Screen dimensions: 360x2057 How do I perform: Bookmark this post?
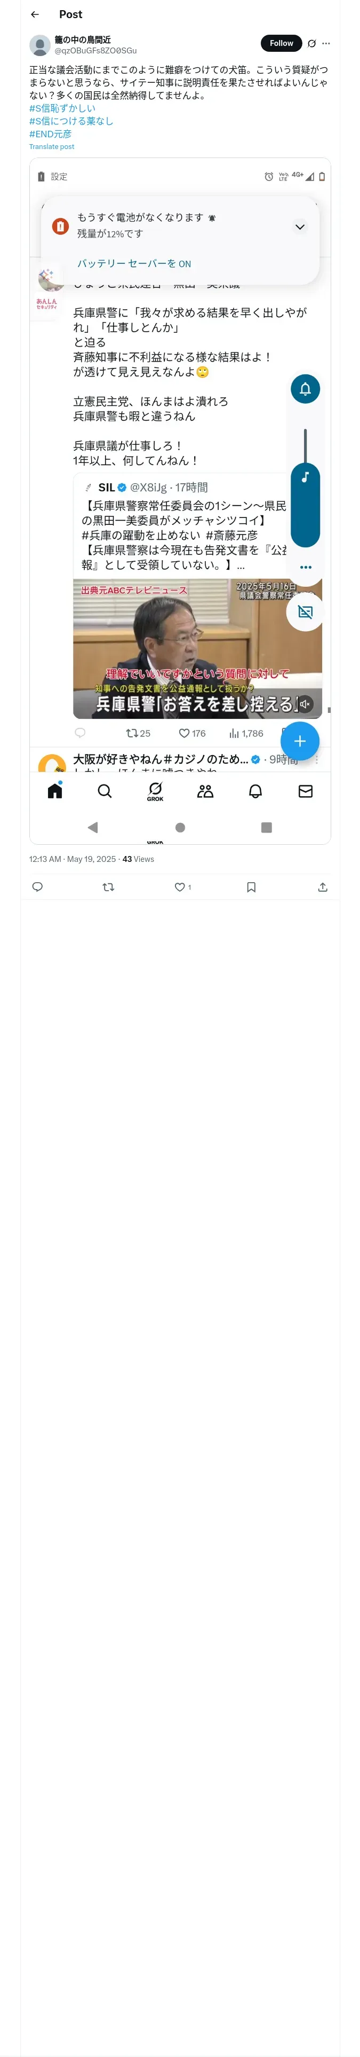pyautogui.click(x=251, y=886)
